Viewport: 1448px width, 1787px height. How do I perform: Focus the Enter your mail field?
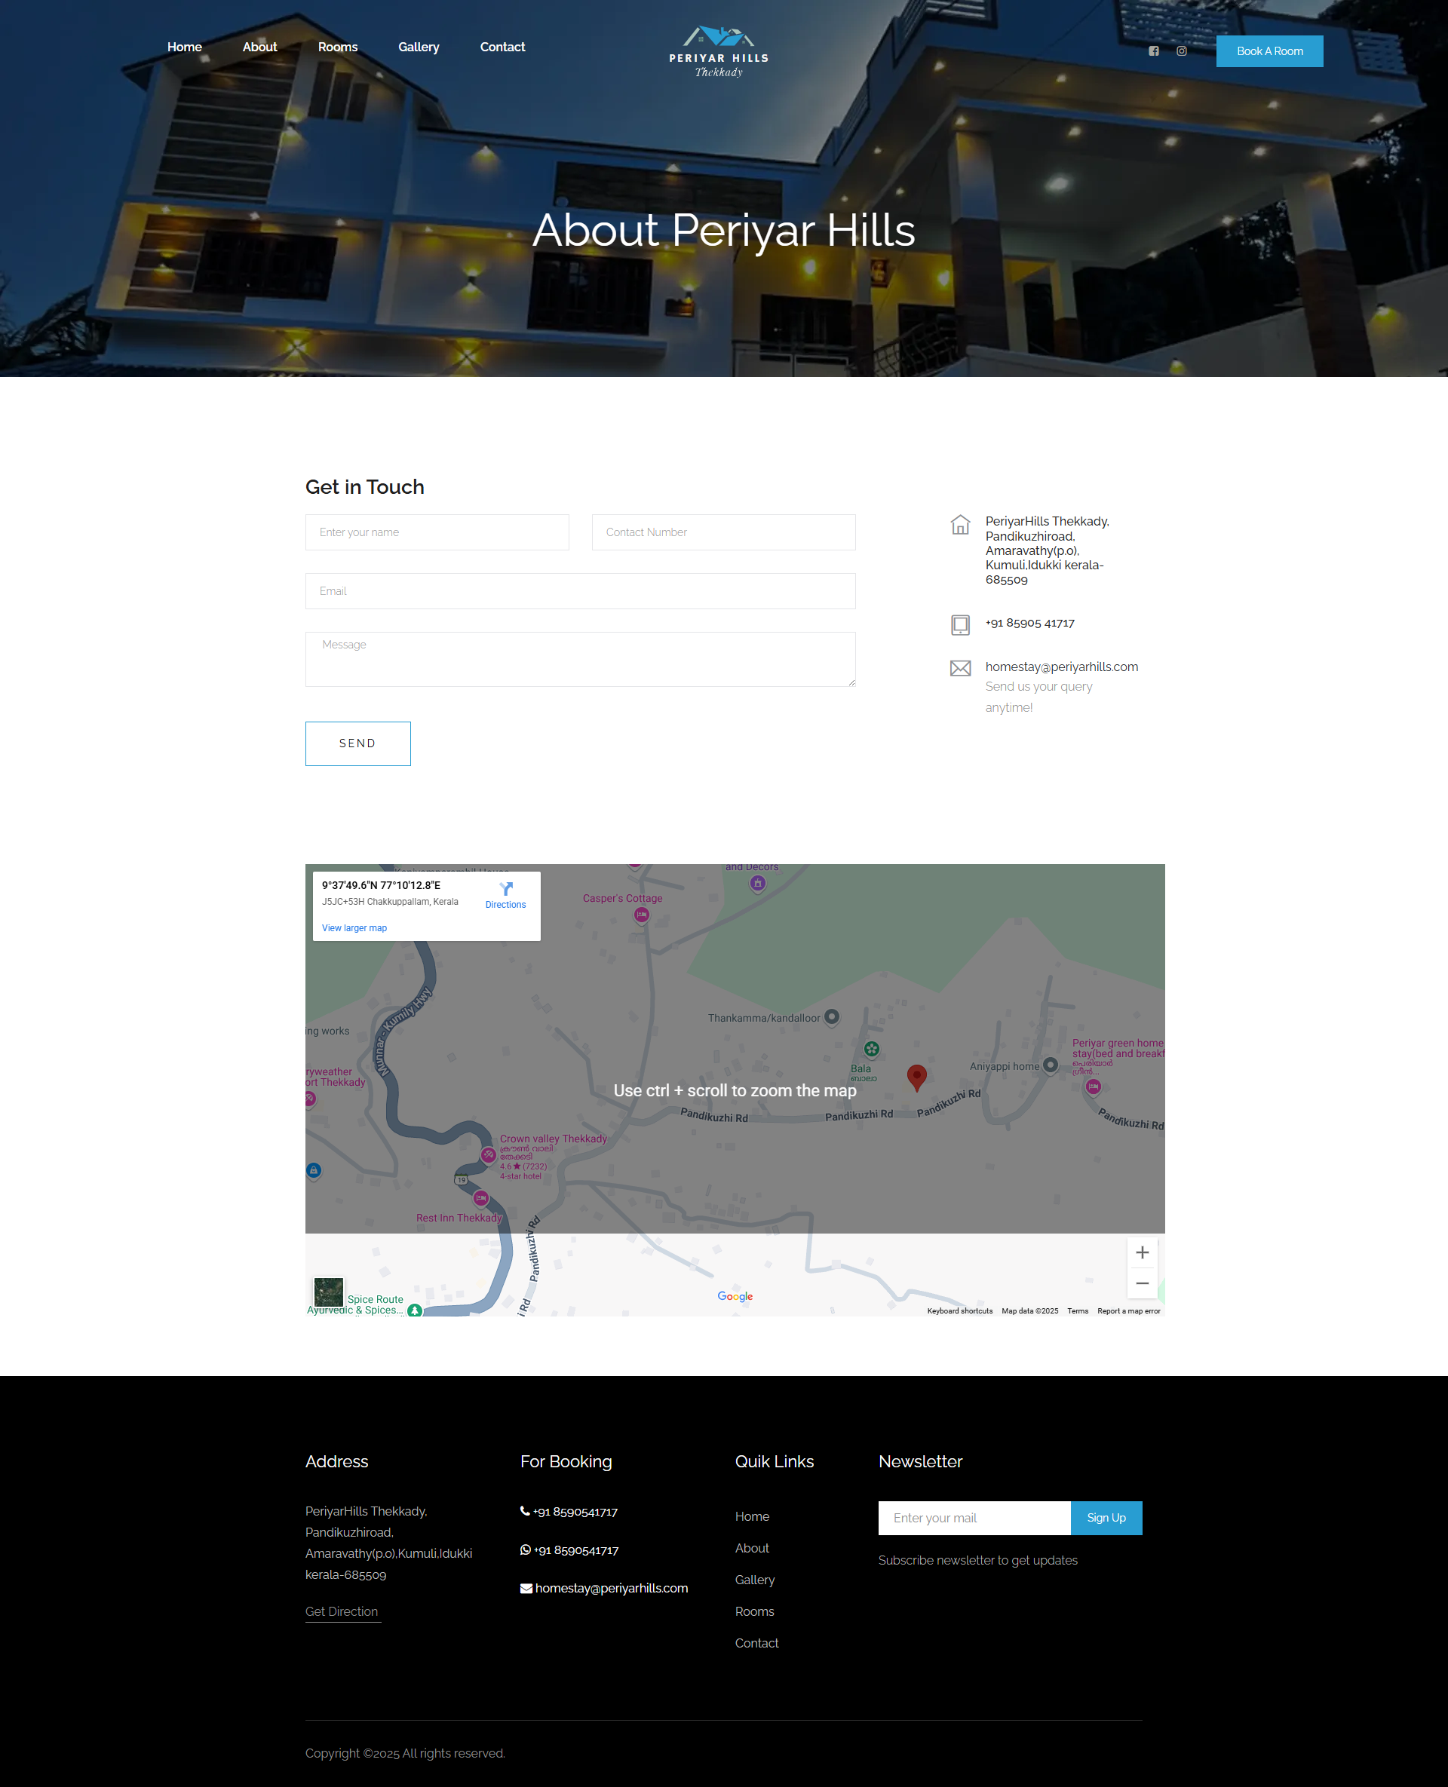[974, 1518]
